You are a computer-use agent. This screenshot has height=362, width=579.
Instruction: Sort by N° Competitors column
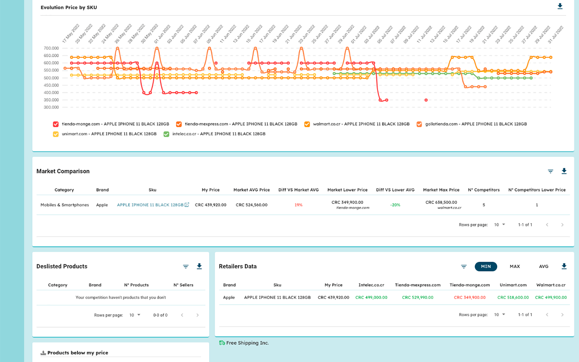click(484, 190)
